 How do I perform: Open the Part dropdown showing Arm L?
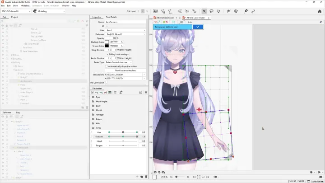(125, 30)
